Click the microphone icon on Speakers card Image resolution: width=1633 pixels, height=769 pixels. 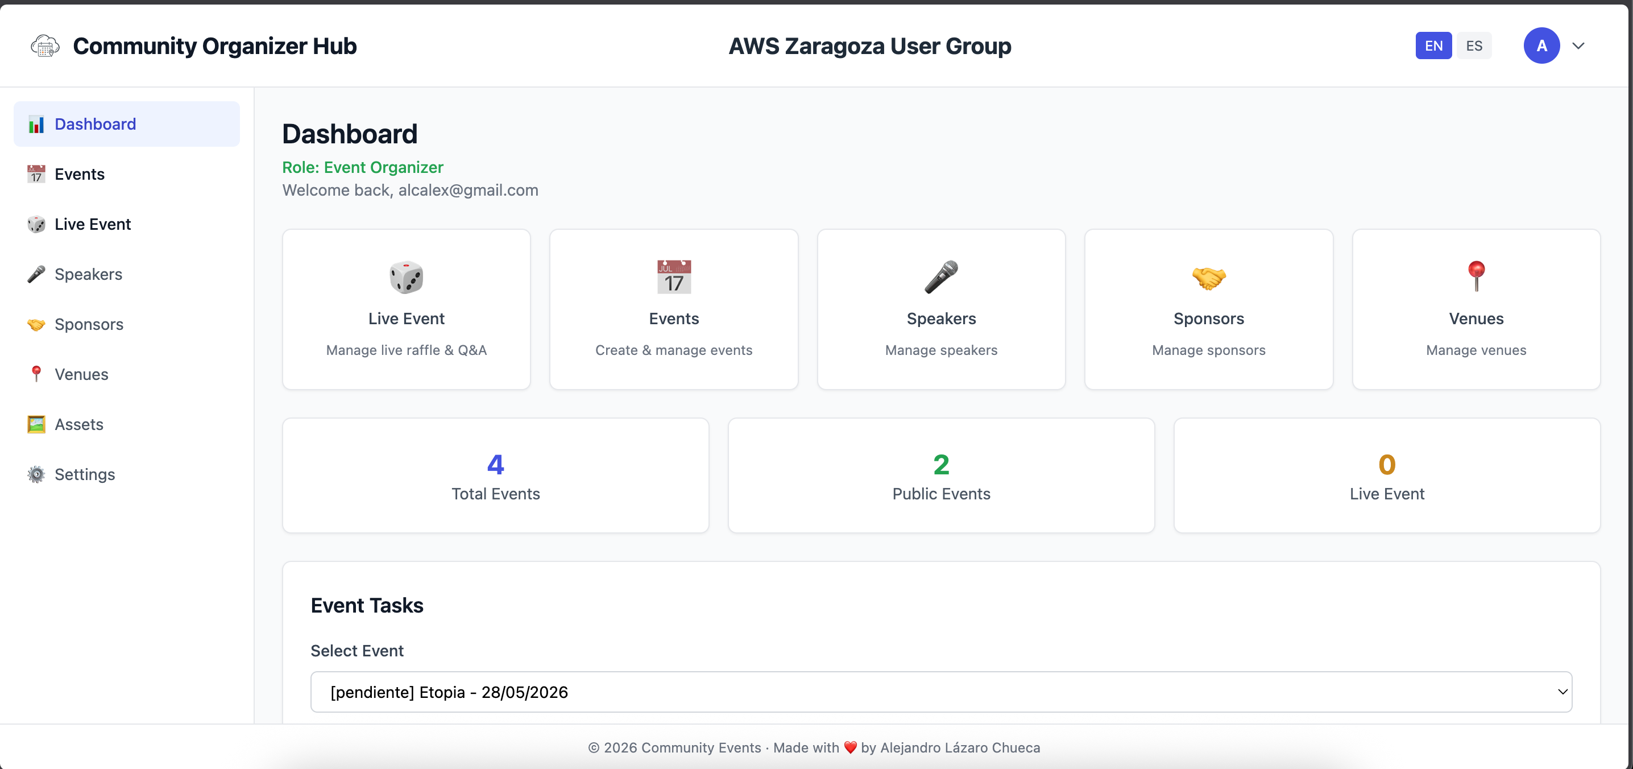click(x=942, y=277)
